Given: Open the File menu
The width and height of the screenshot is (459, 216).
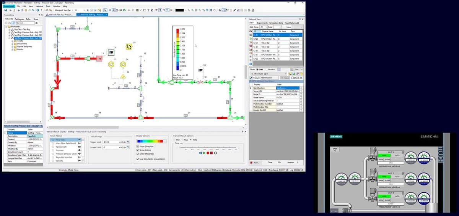Looking at the screenshot, I should (x=17, y=6).
